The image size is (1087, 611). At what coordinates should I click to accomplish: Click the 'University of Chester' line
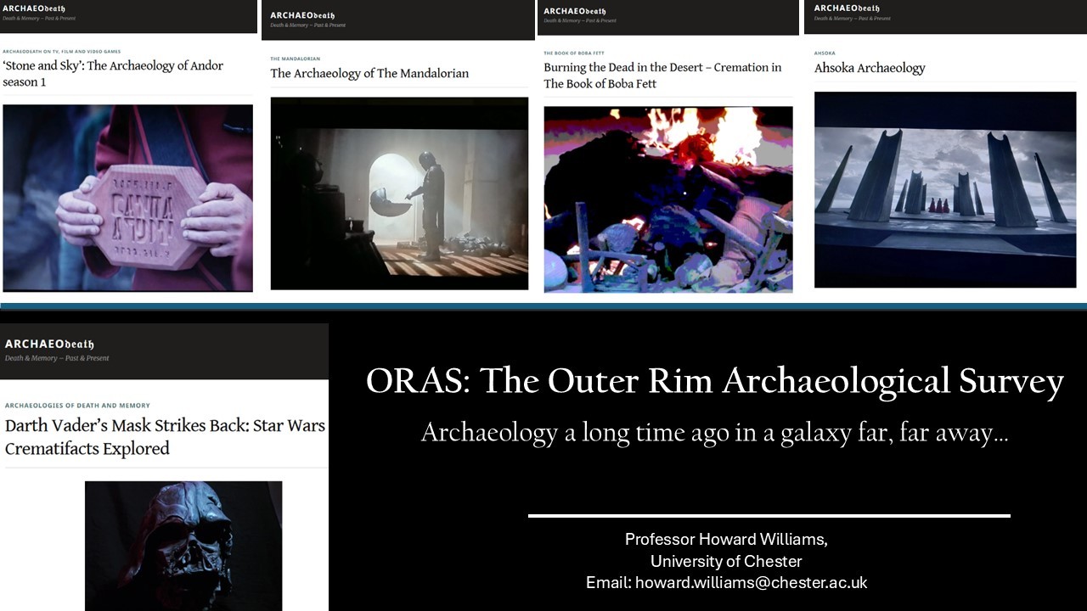(x=726, y=562)
